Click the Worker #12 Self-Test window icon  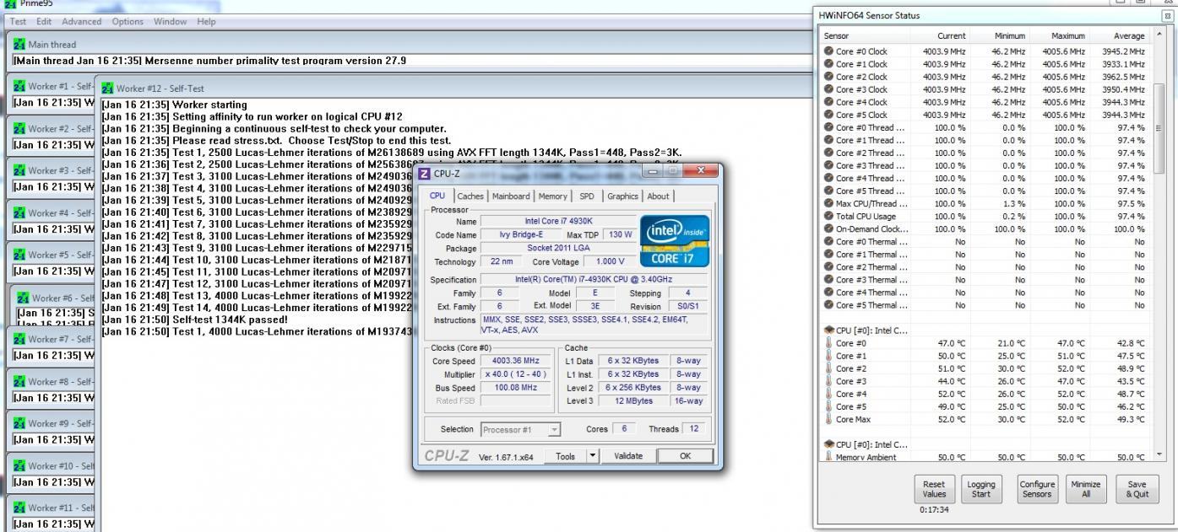point(107,88)
